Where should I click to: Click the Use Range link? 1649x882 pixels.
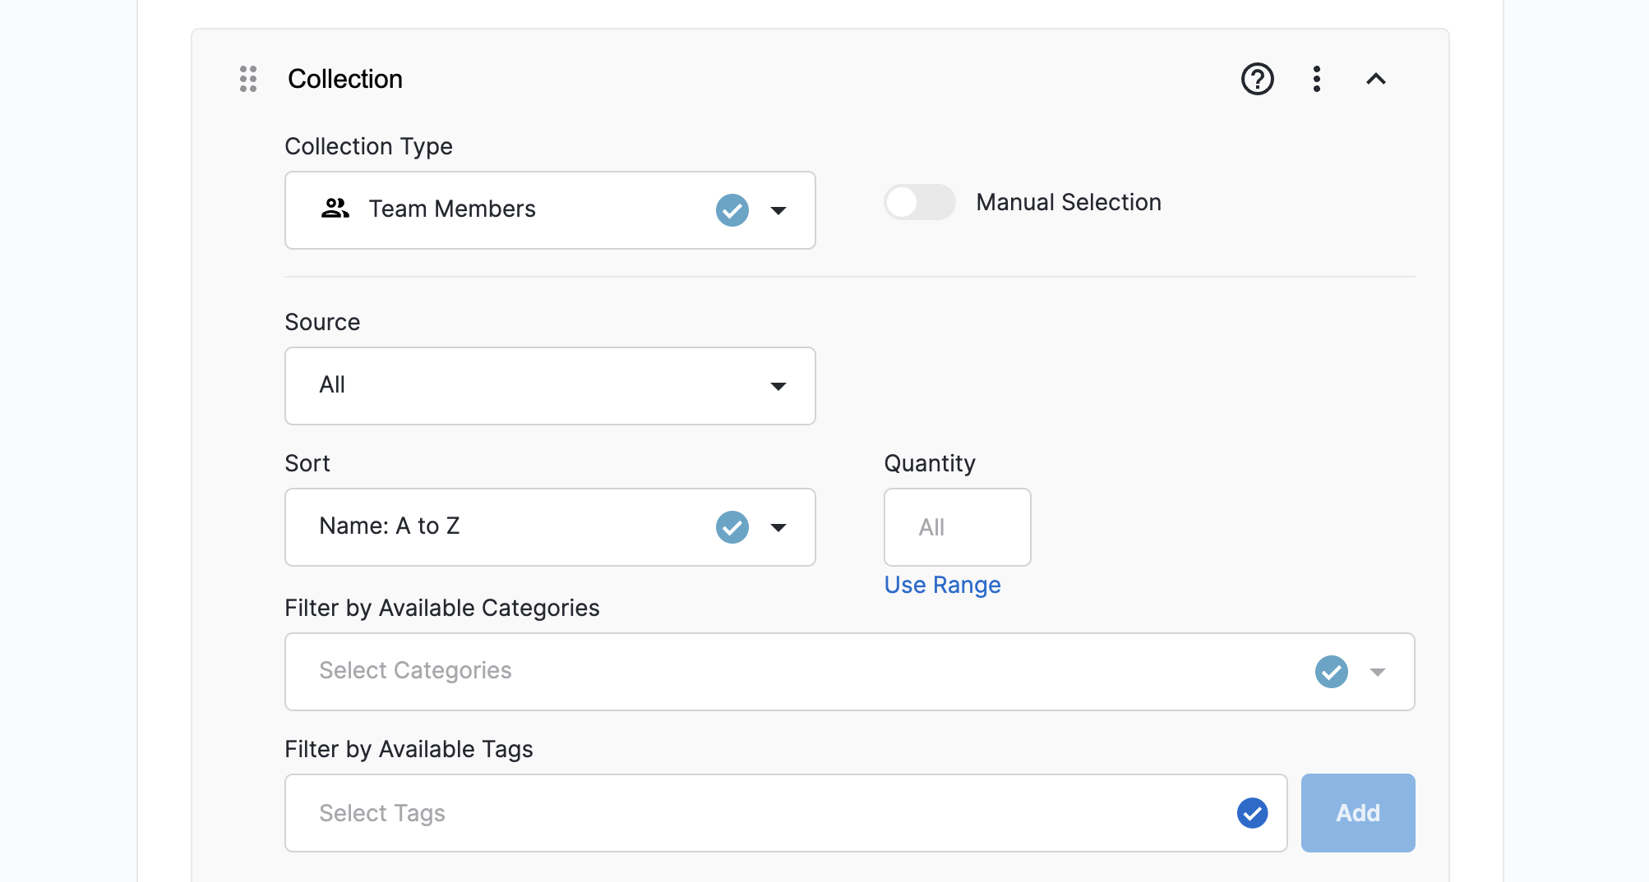[x=942, y=585]
